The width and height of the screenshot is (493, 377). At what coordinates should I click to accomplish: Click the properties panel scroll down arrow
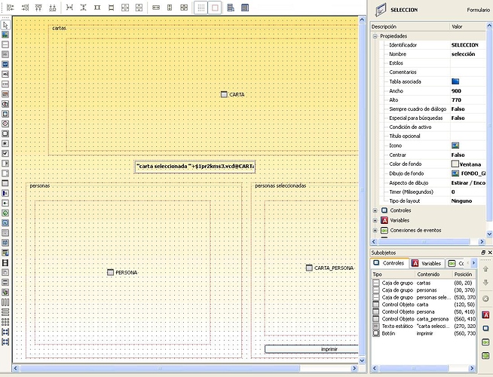coord(489,234)
